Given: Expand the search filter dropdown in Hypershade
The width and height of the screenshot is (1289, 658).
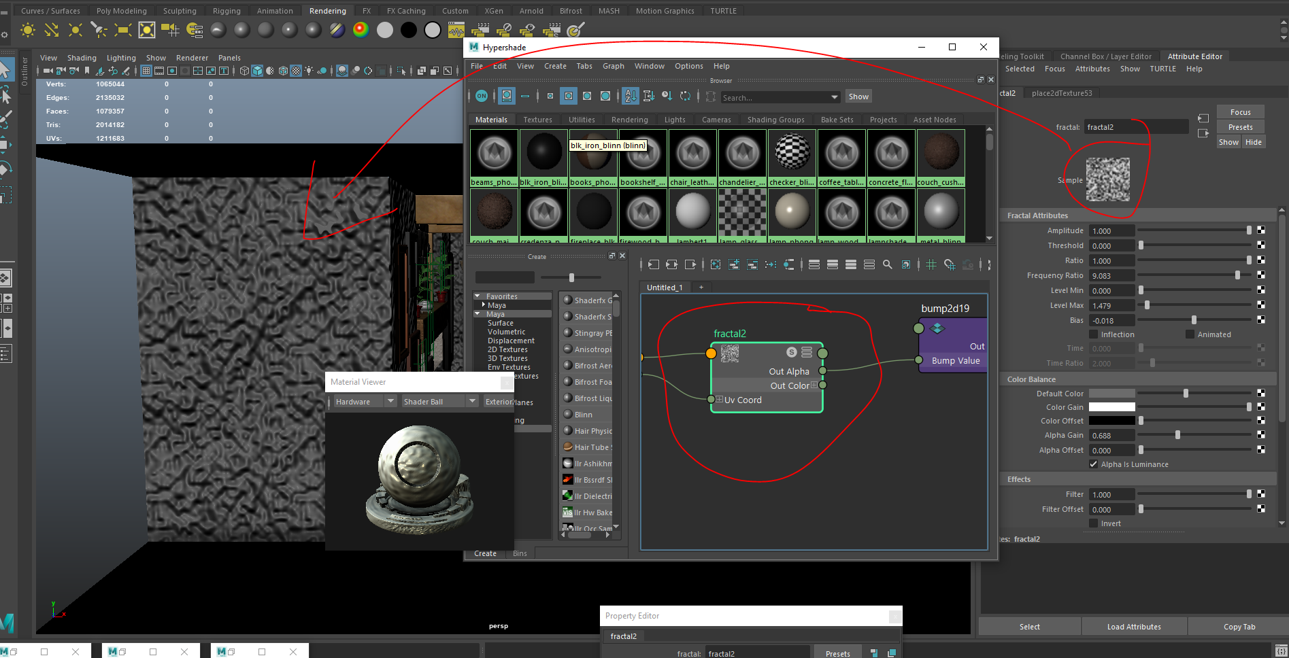Looking at the screenshot, I should tap(833, 97).
